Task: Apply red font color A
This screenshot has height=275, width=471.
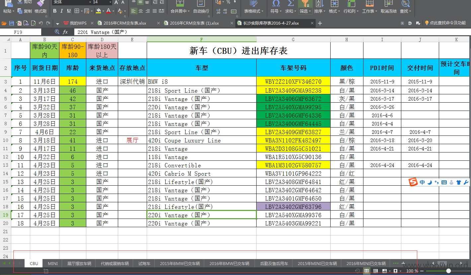Action: click(x=108, y=11)
